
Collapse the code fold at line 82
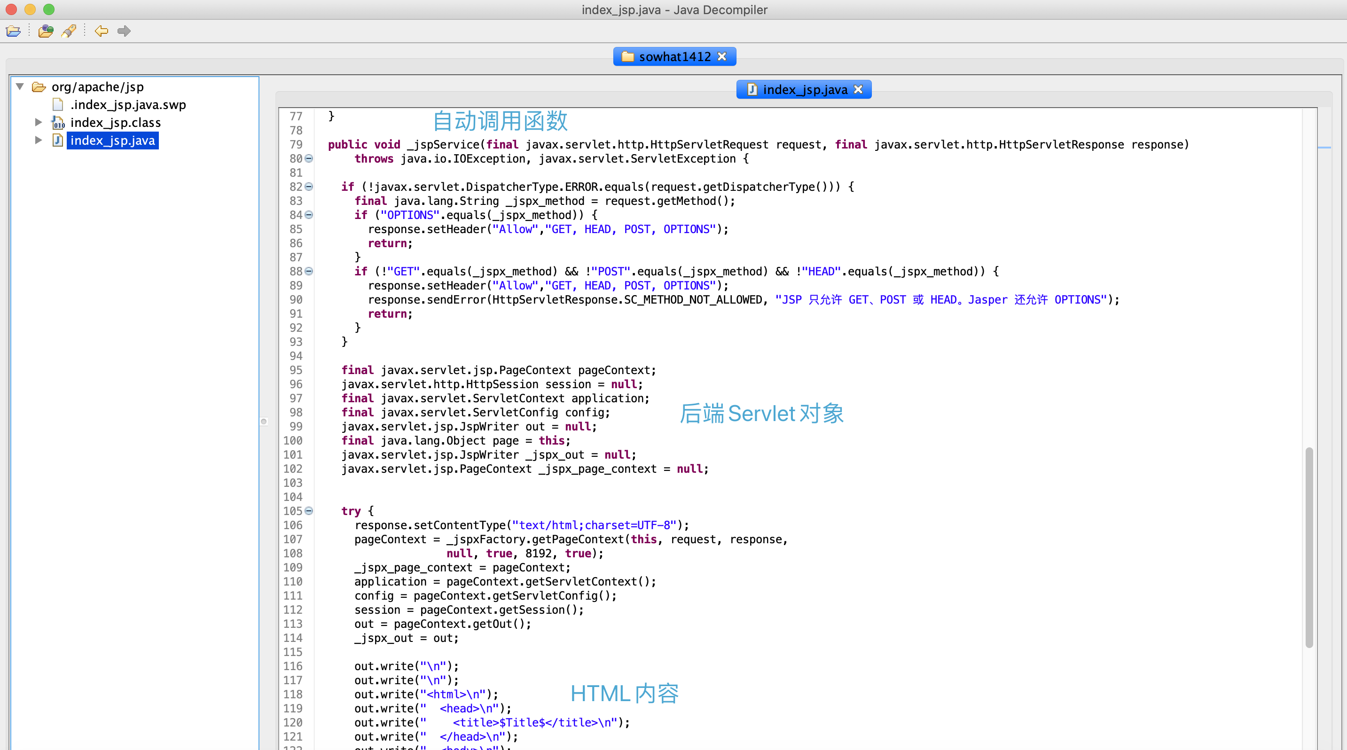pos(309,187)
